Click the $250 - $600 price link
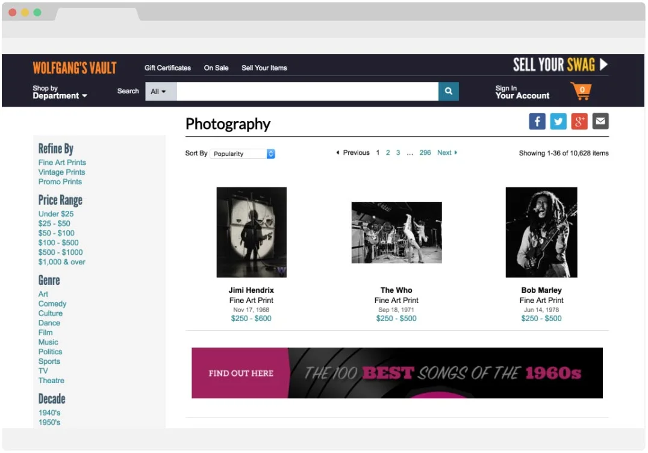Image resolution: width=648 pixels, height=453 pixels. pos(251,318)
